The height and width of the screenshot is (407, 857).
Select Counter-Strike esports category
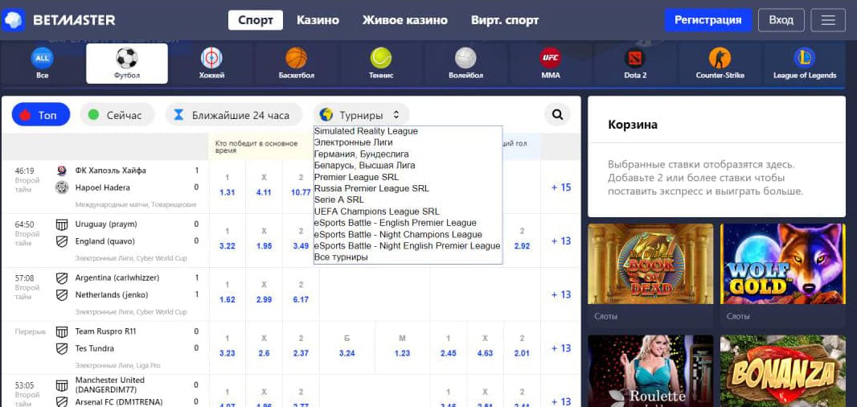pyautogui.click(x=720, y=64)
